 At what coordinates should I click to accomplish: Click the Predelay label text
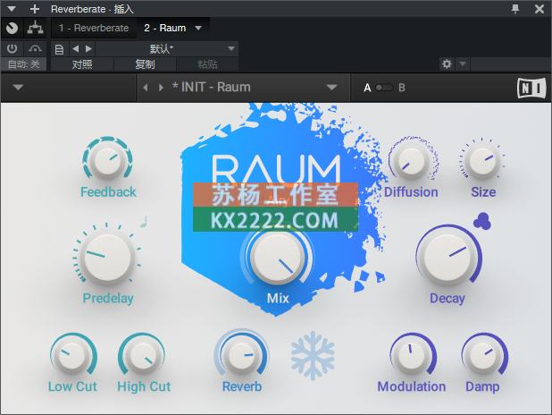(x=108, y=299)
